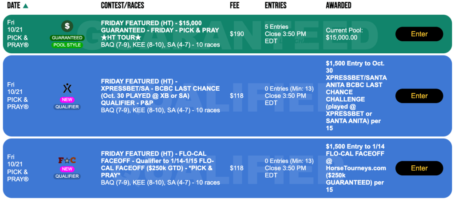This screenshot has height=199, width=454.
Task: Sort by the Entries column header
Action: pyautogui.click(x=276, y=6)
